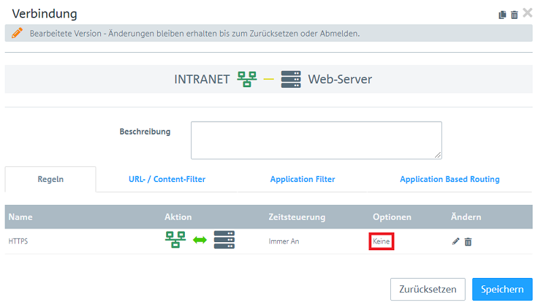Select the HTTPS rule name
Screen dimensions: 538x305
pyautogui.click(x=19, y=241)
